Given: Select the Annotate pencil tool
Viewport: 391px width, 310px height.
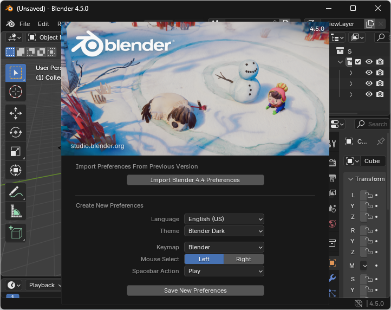Looking at the screenshot, I should (16, 192).
